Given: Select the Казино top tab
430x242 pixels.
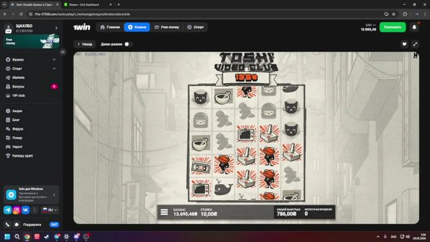Looking at the screenshot, I should point(137,27).
